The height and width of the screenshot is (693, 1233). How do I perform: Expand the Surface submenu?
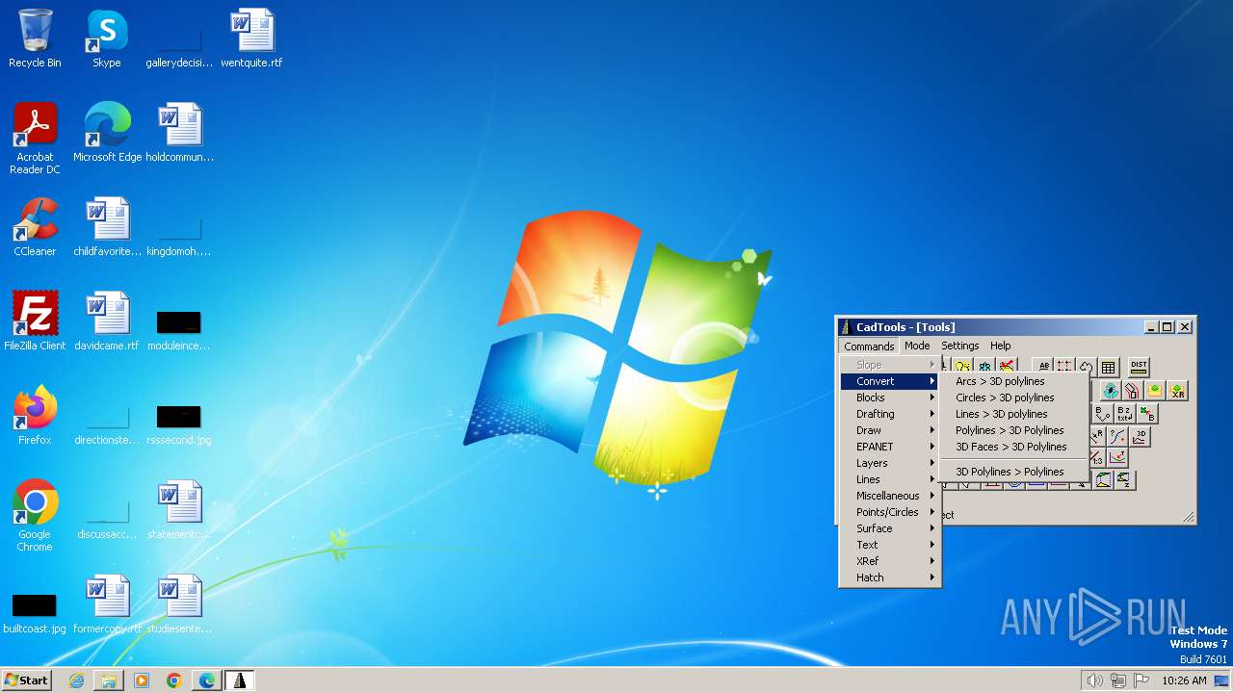(x=890, y=528)
